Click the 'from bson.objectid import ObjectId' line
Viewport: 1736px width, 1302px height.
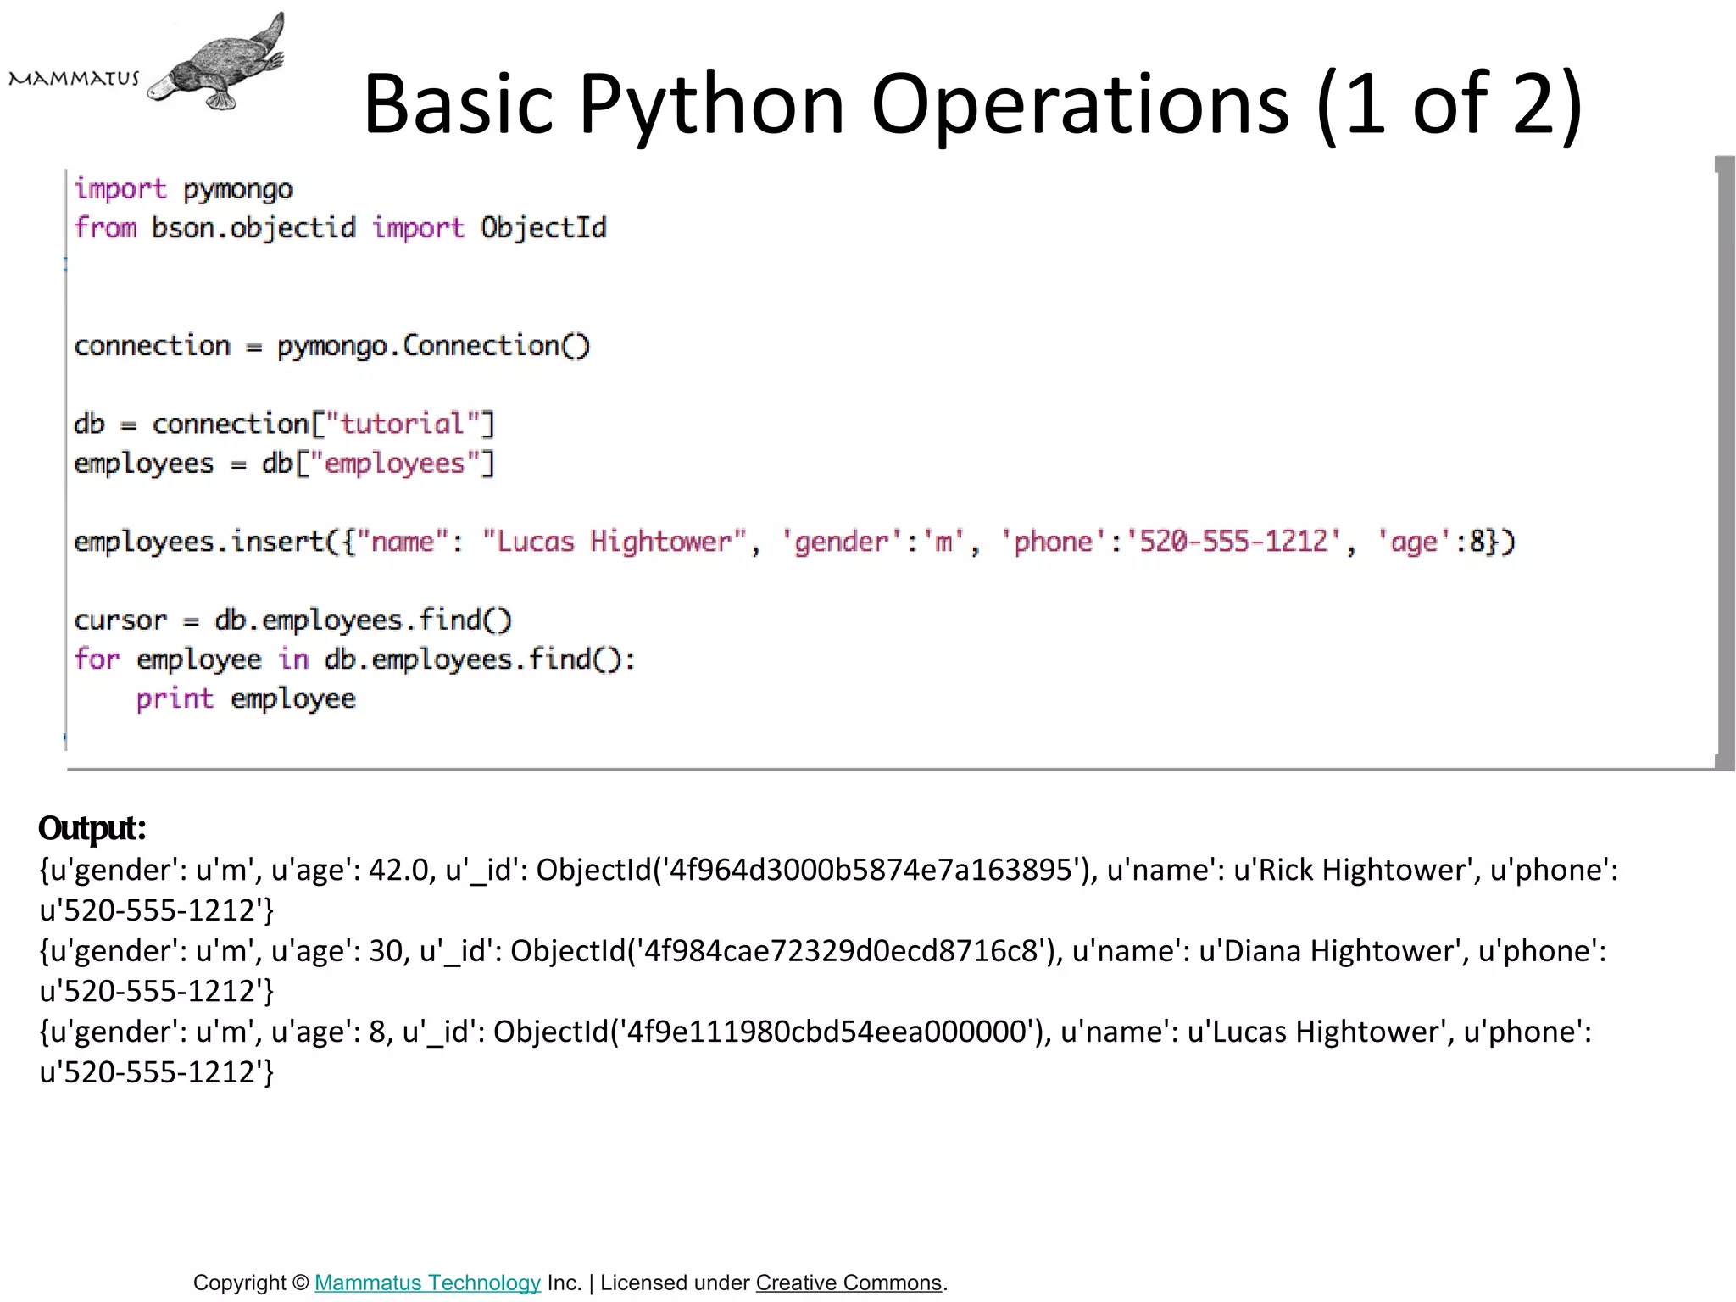[x=341, y=228]
